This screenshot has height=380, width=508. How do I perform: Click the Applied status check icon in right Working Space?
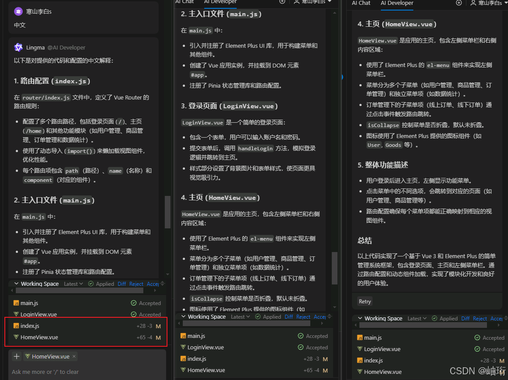click(x=434, y=319)
